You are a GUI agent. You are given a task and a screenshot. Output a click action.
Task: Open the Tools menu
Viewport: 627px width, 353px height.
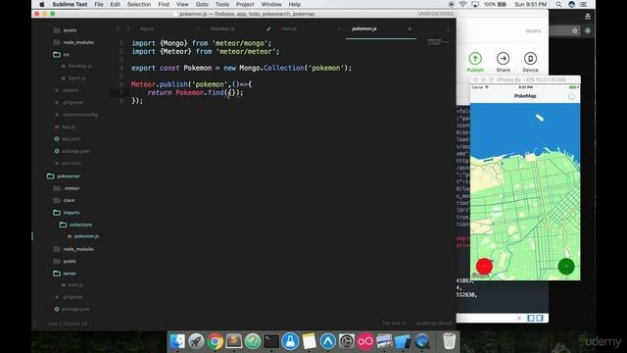tap(222, 4)
